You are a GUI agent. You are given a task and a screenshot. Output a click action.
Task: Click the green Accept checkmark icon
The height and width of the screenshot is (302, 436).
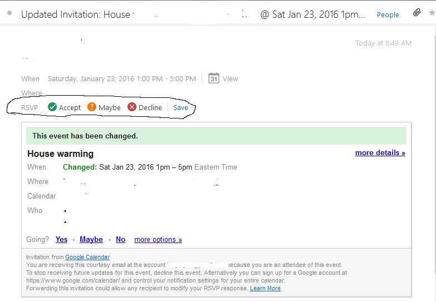[x=52, y=107]
